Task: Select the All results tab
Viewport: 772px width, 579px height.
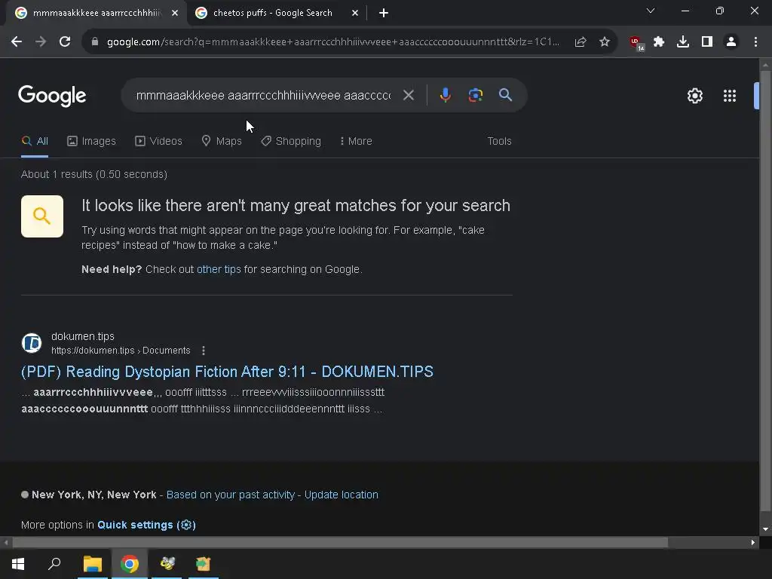Action: (x=35, y=141)
